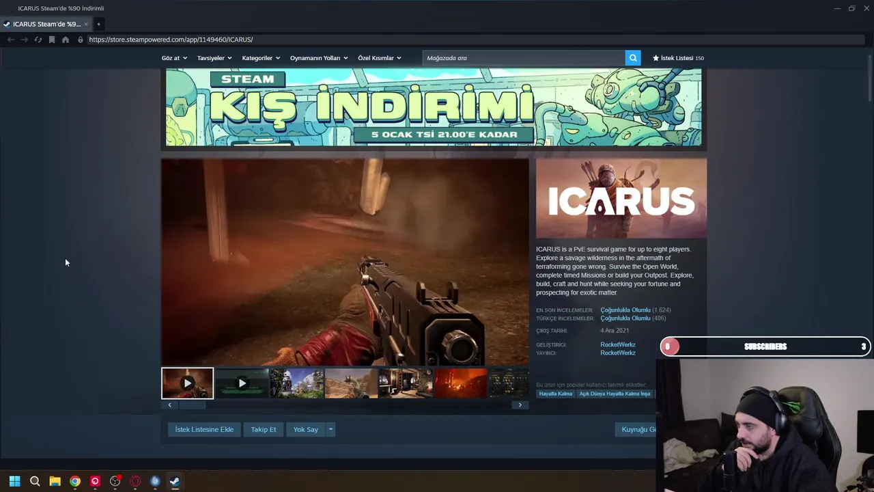Select the mech screenshot thumbnail
This screenshot has width=874, height=492.
pyautogui.click(x=296, y=383)
